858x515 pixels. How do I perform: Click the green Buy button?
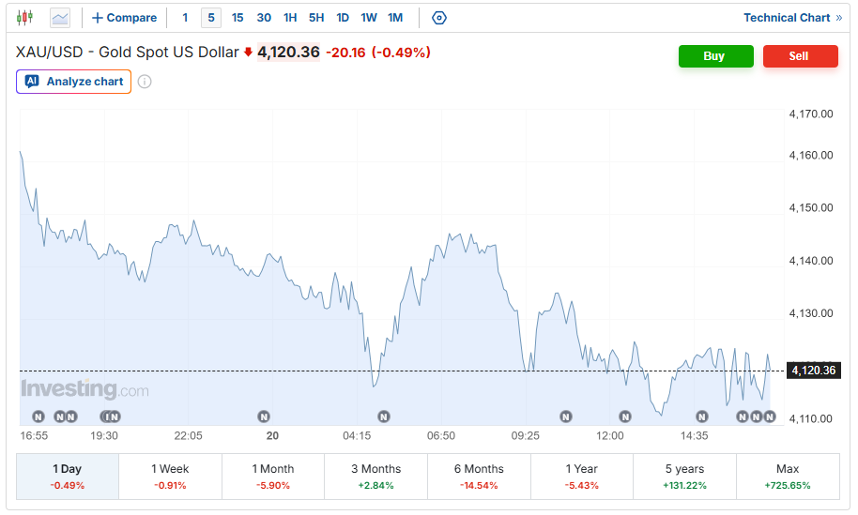click(715, 56)
